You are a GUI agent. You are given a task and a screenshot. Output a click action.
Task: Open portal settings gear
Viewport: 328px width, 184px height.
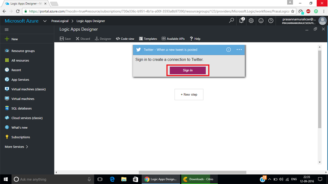(x=251, y=20)
